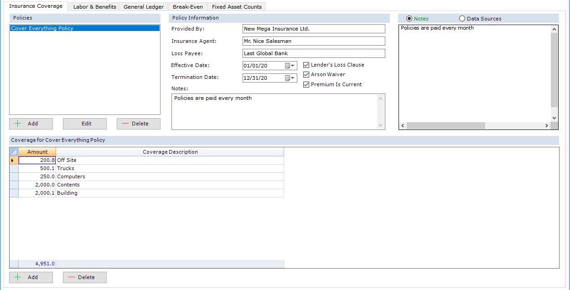Switch to the Labor & Benefits tab

click(95, 7)
